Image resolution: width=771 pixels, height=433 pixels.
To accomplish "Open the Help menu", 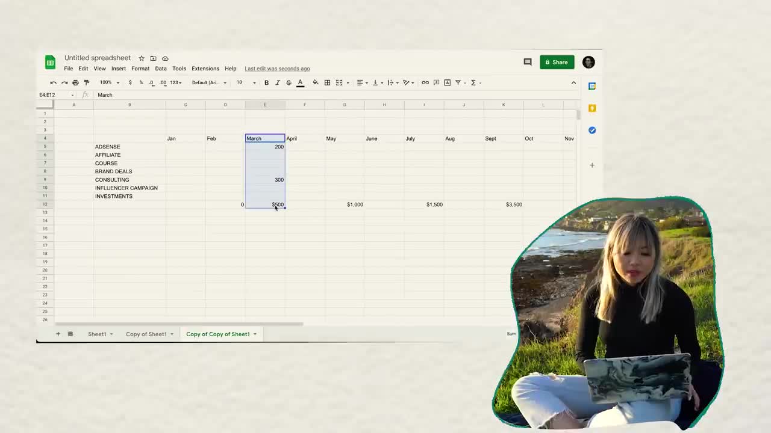I will coord(231,69).
